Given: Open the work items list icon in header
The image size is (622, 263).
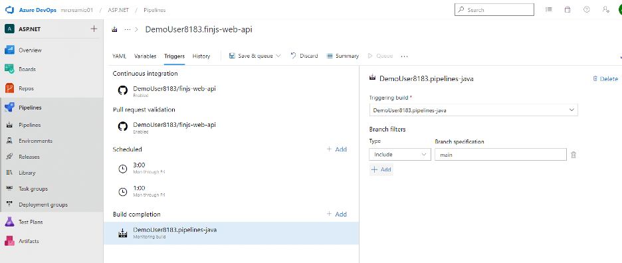Looking at the screenshot, I should coord(549,10).
